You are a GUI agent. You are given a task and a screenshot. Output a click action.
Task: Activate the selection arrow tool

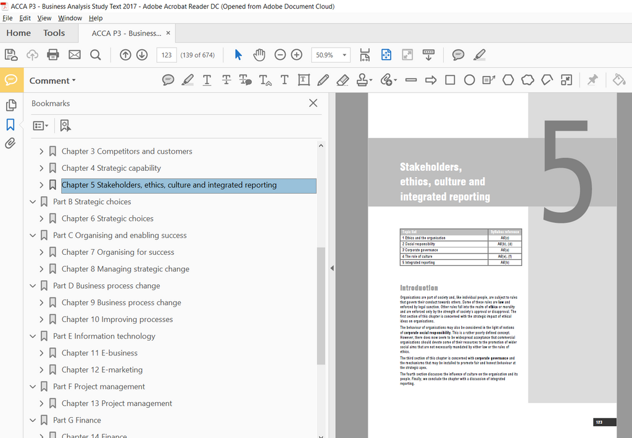pos(238,55)
